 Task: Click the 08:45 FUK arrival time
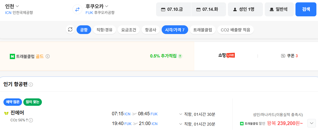(148, 114)
